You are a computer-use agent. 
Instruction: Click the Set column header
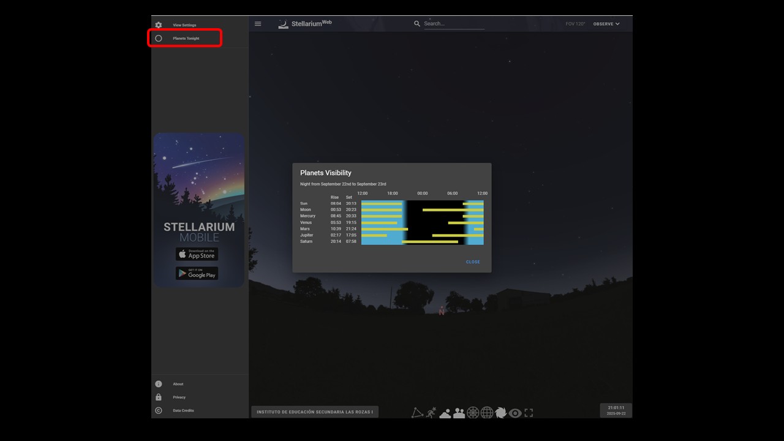point(349,197)
